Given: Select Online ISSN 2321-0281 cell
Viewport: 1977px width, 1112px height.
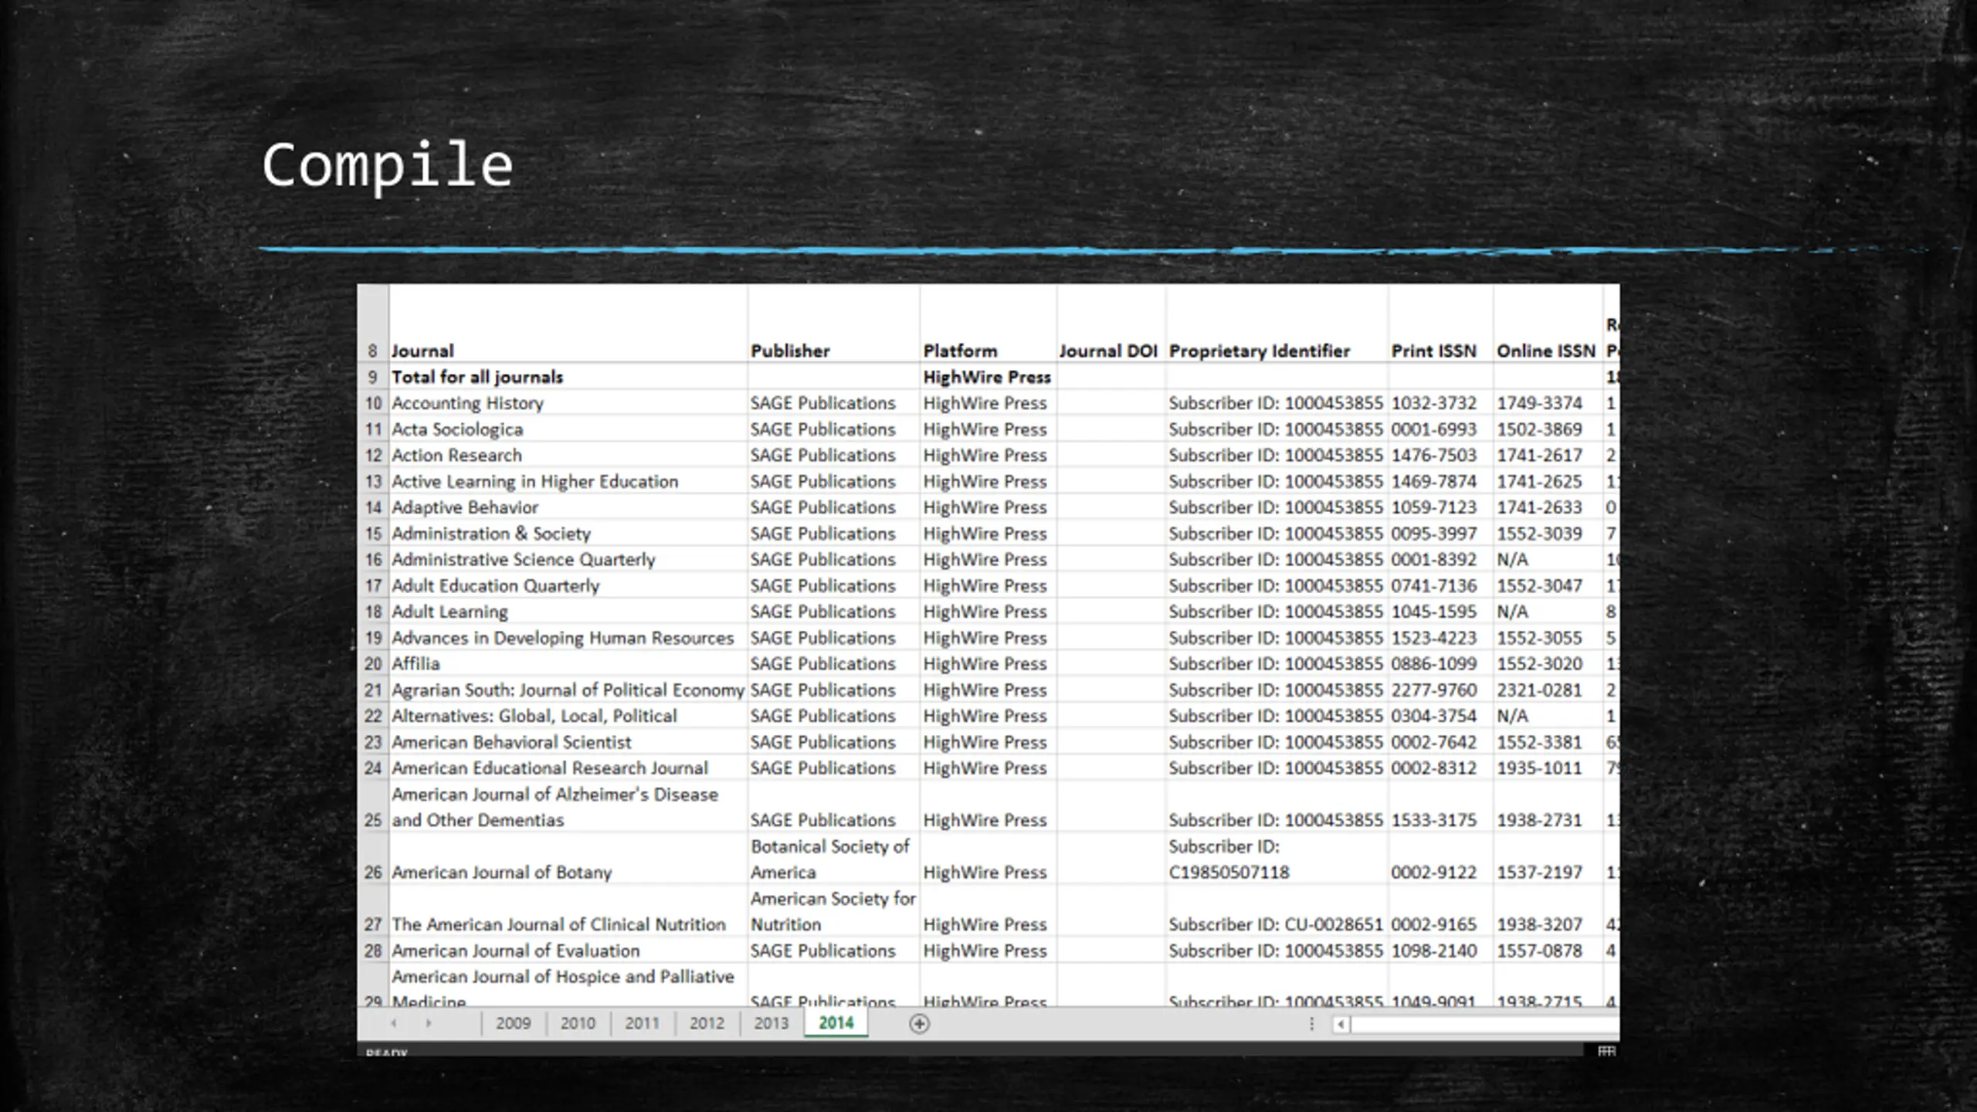Looking at the screenshot, I should pos(1548,690).
